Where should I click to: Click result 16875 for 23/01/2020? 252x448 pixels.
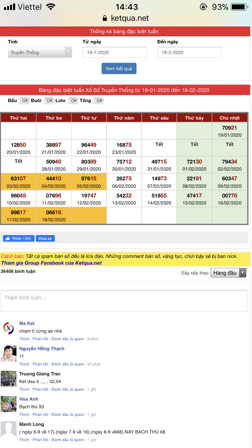click(x=124, y=145)
